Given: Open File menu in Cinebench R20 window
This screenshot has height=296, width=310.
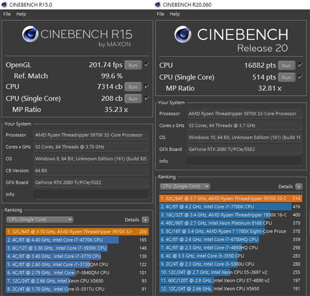Looking at the screenshot, I should pos(160,14).
